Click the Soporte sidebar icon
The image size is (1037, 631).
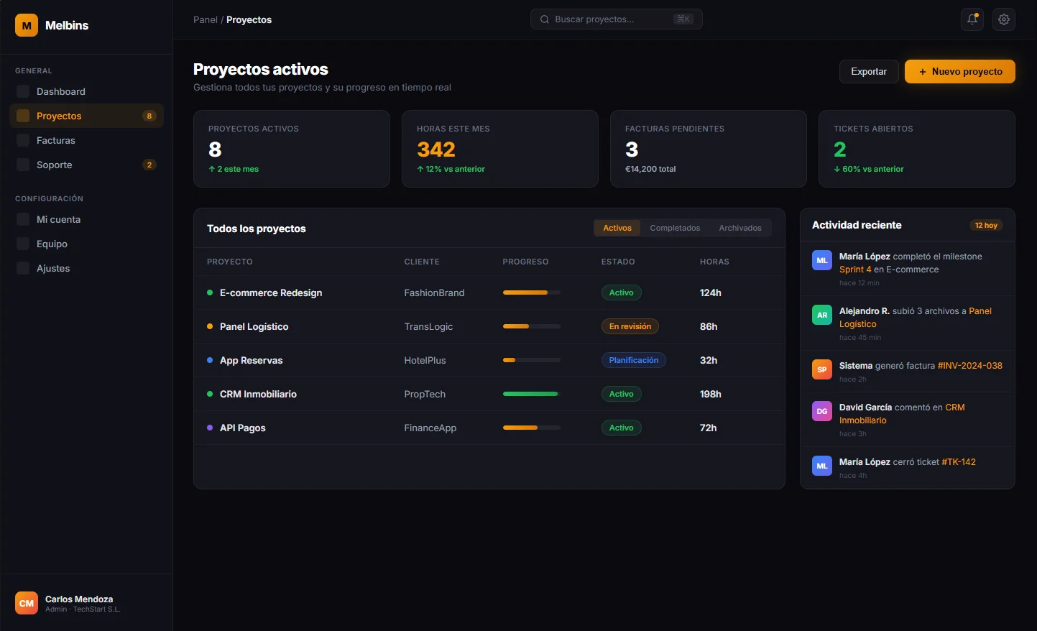pyautogui.click(x=22, y=165)
